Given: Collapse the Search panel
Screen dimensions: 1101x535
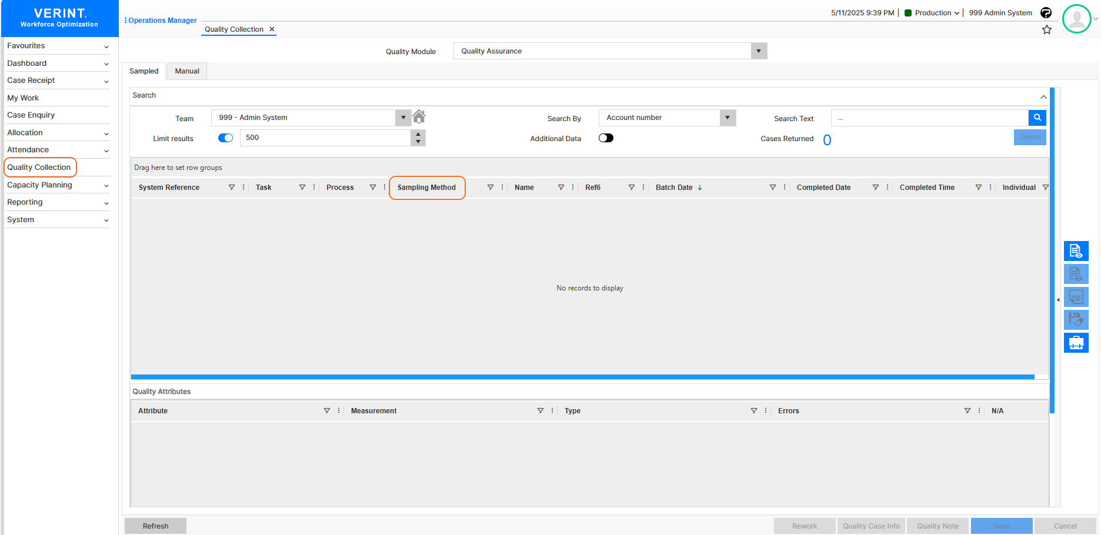Looking at the screenshot, I should click(1043, 97).
